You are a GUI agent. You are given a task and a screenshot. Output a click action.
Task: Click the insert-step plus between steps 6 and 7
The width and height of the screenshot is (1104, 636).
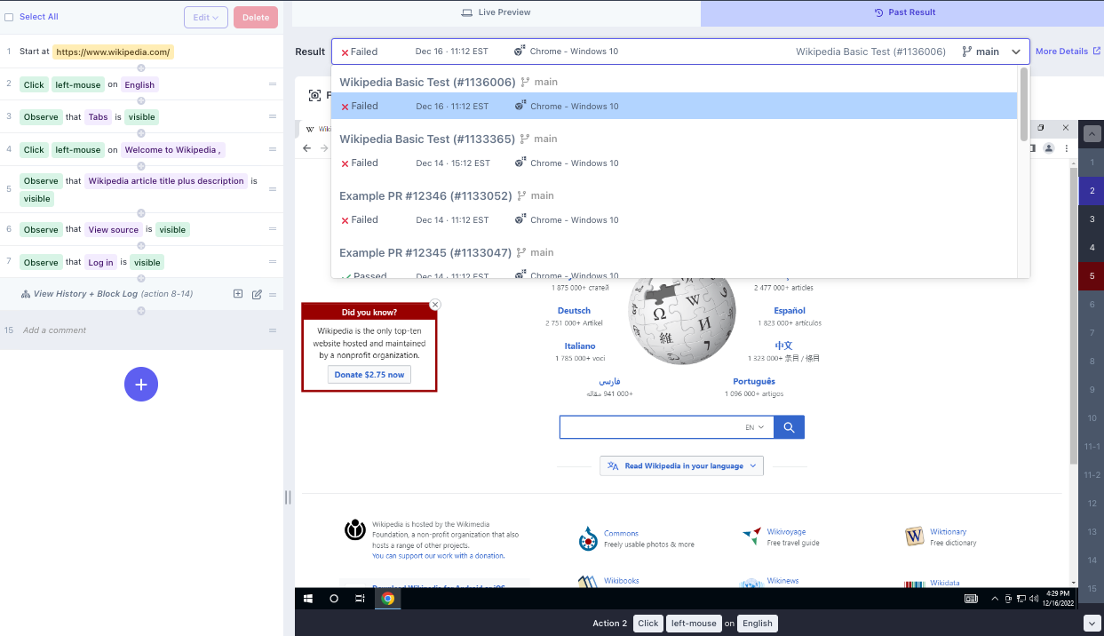click(x=141, y=246)
